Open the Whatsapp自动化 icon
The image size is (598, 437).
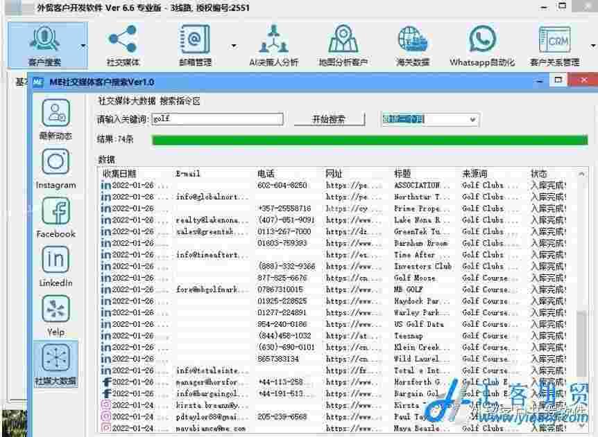(x=482, y=45)
